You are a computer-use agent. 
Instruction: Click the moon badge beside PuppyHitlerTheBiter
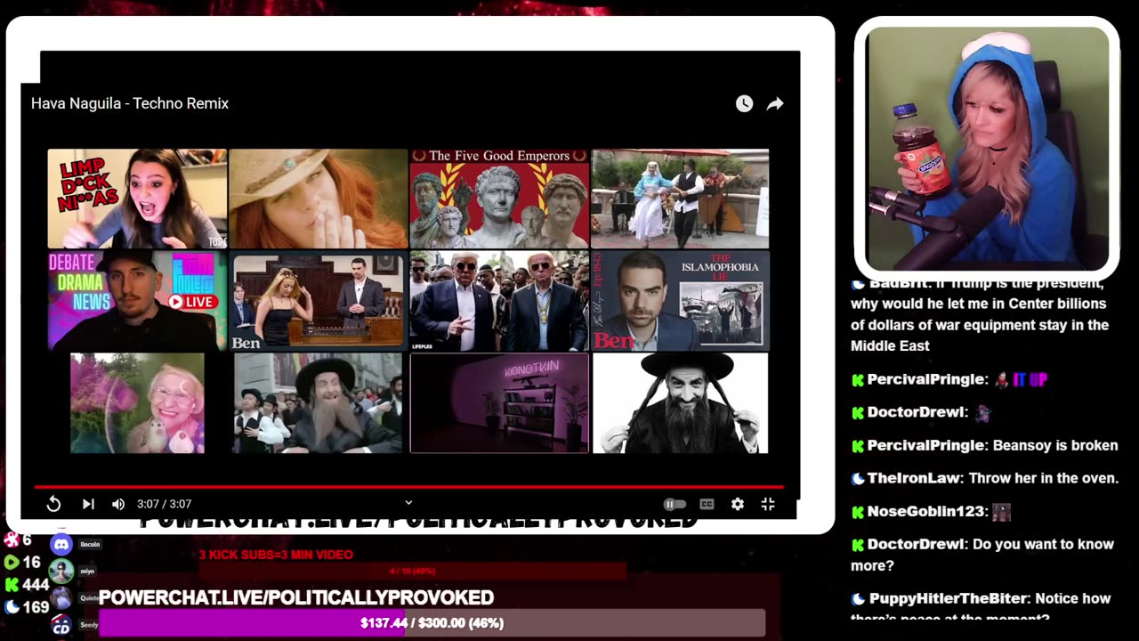tap(858, 598)
